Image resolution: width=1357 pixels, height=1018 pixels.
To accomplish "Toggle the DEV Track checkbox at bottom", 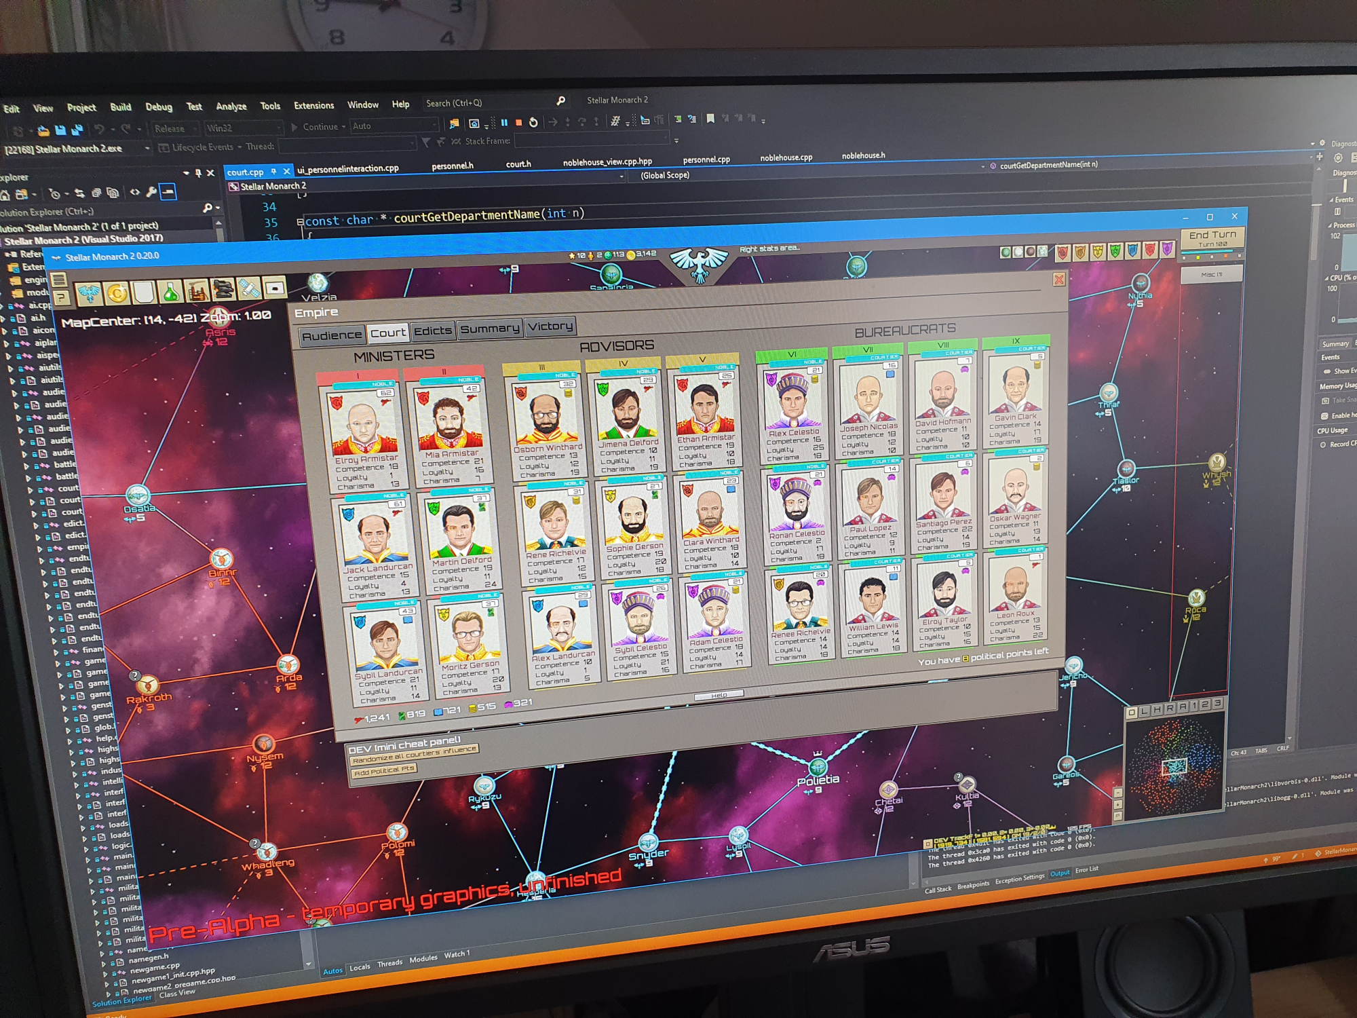I will pos(928,844).
